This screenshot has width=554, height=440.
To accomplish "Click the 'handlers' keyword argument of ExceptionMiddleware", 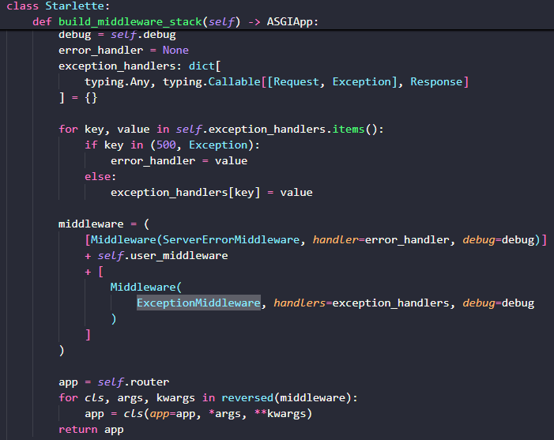I will click(300, 303).
